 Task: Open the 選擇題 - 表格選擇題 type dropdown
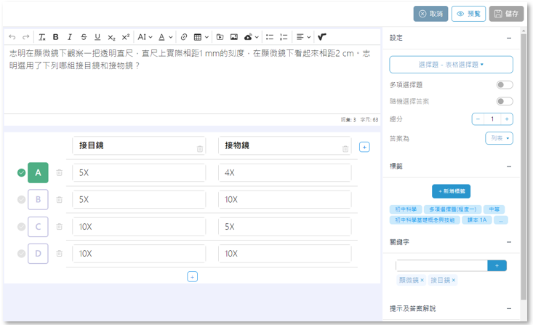(451, 65)
